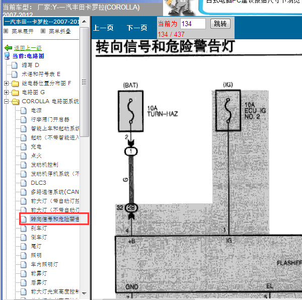Click the page icon next to DLC3
302x300 pixels.
click(x=24, y=183)
